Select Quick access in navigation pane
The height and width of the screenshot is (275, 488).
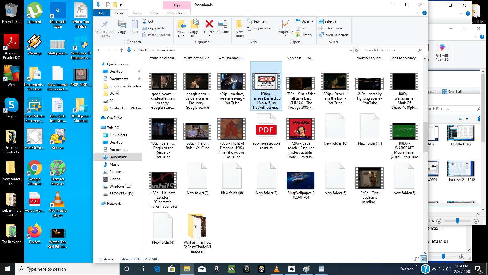(117, 64)
